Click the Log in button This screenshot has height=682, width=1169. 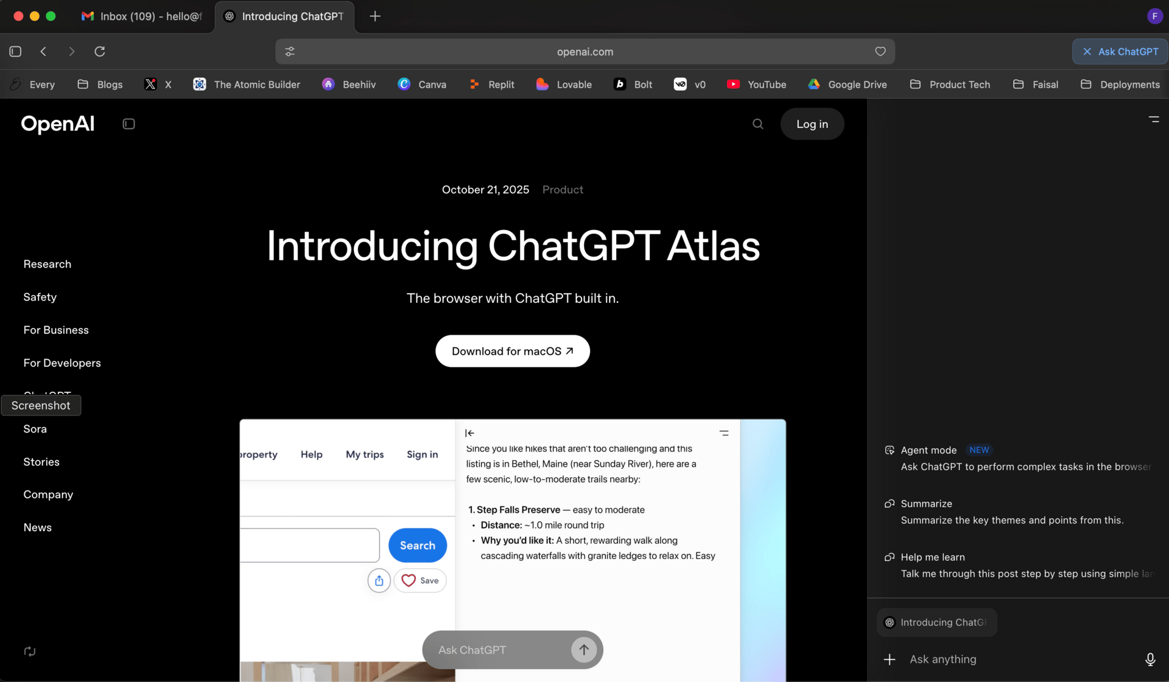coord(812,124)
